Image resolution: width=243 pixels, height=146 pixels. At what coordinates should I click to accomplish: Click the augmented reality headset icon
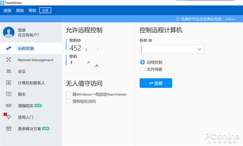coord(9,106)
